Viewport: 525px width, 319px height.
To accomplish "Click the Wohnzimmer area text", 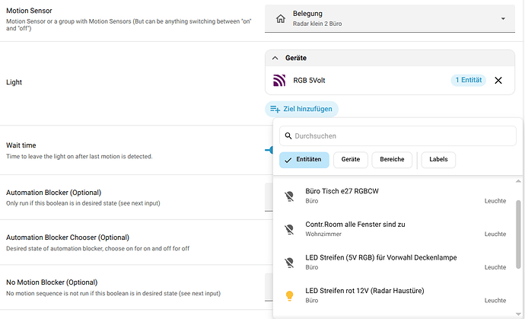I will coord(323,234).
